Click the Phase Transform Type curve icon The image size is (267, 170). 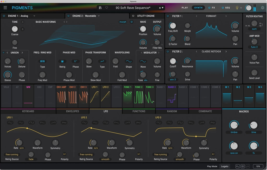(x=102, y=61)
